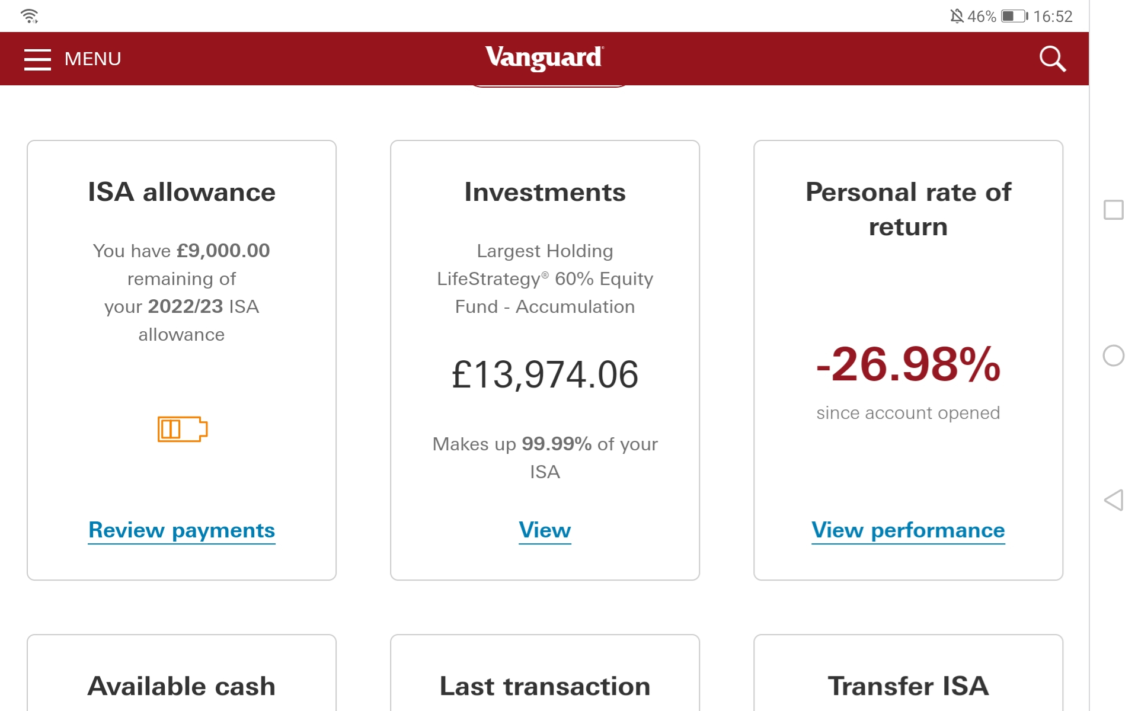Open the hamburger menu icon

coord(37,59)
